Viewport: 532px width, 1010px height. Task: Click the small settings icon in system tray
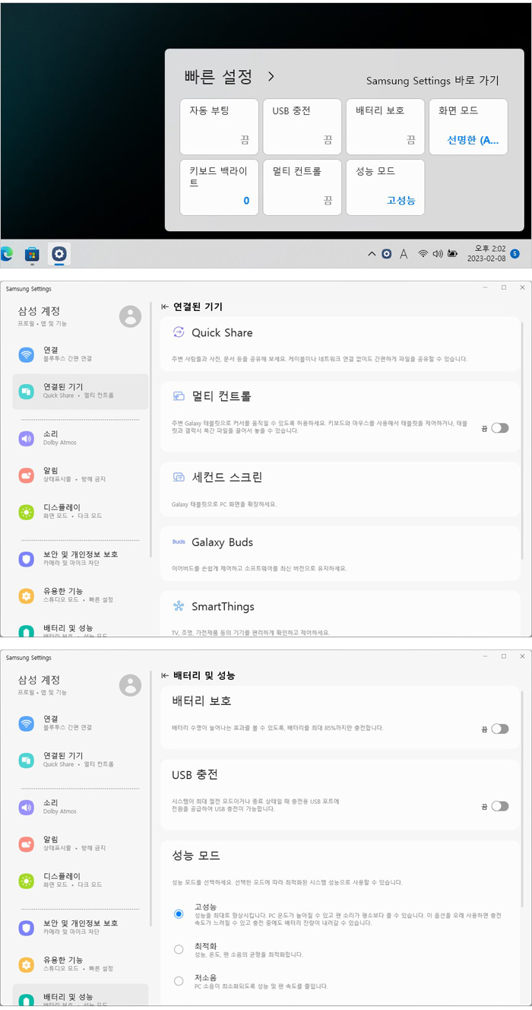[x=387, y=254]
